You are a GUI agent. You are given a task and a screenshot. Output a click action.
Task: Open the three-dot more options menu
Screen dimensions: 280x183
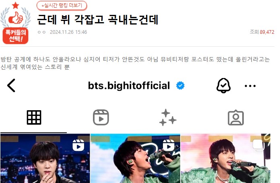(250, 86)
